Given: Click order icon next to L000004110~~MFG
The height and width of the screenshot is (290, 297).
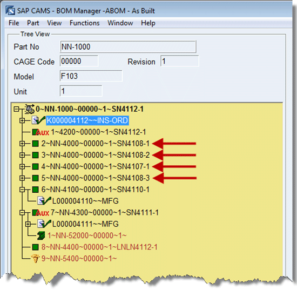Looking at the screenshot, I should pos(44,201).
